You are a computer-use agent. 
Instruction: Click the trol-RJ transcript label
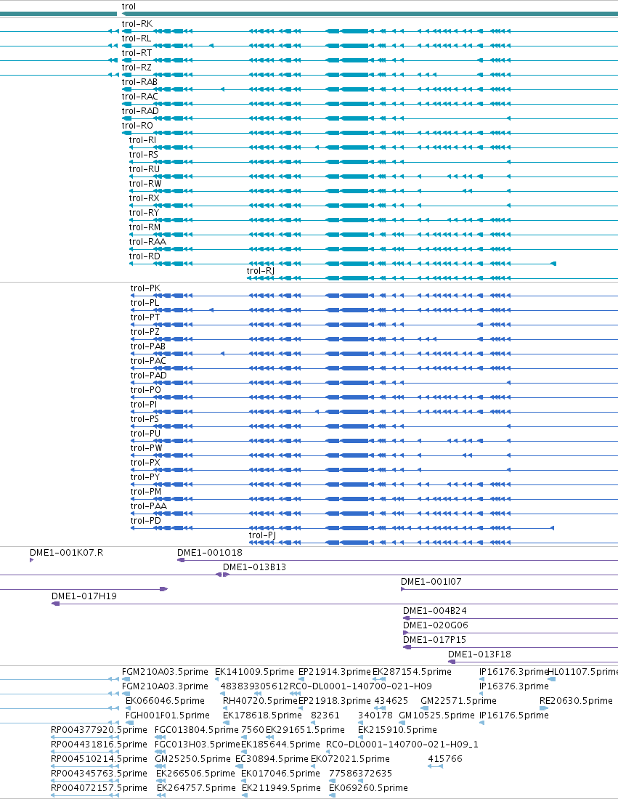(261, 271)
